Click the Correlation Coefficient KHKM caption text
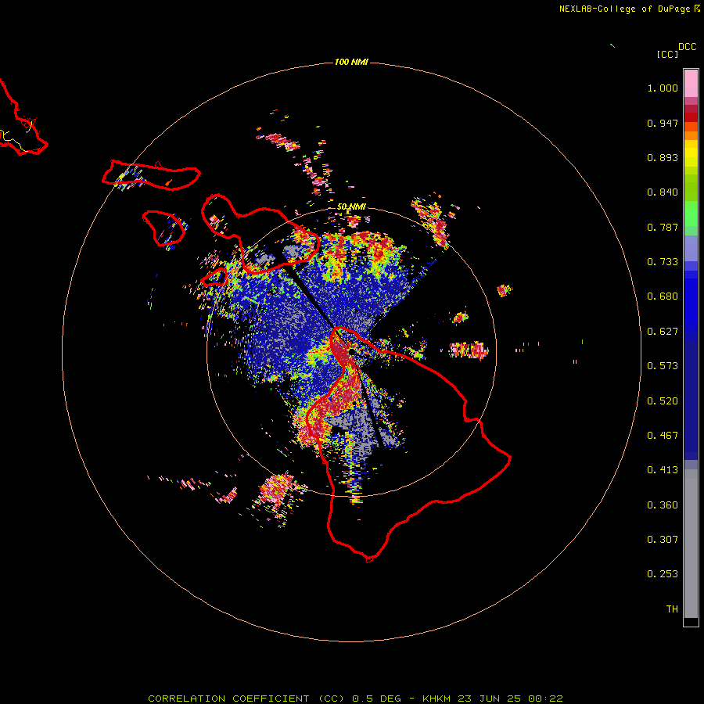704x704 pixels. (356, 699)
